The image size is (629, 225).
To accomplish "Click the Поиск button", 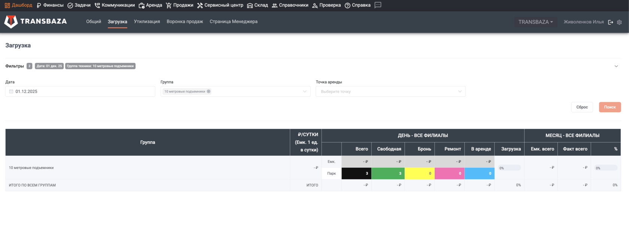I will click(610, 107).
